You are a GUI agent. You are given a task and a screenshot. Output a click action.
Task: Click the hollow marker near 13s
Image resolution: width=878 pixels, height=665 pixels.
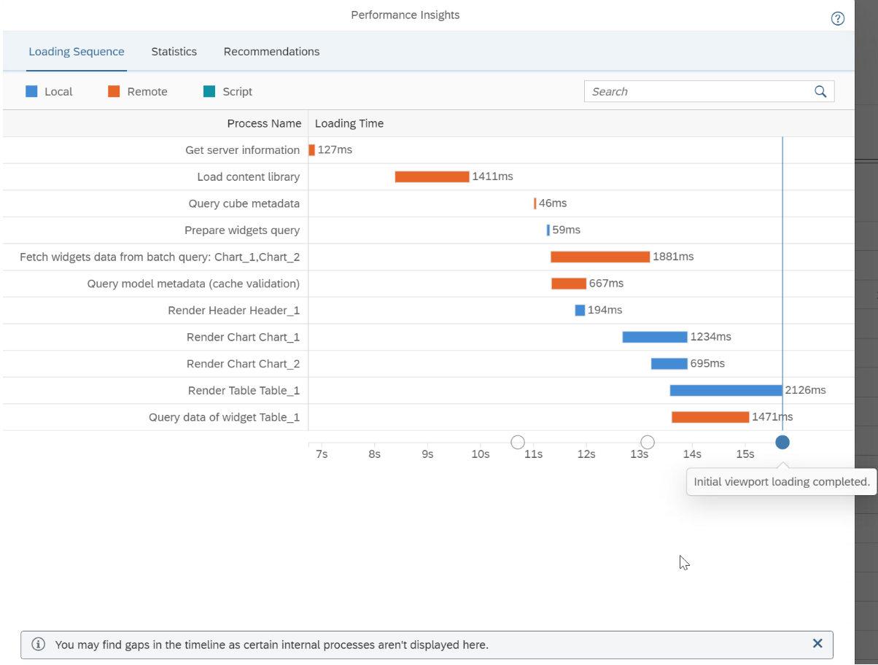coord(647,442)
